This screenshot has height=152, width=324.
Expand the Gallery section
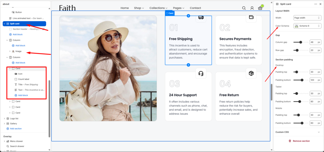(x=4, y=124)
